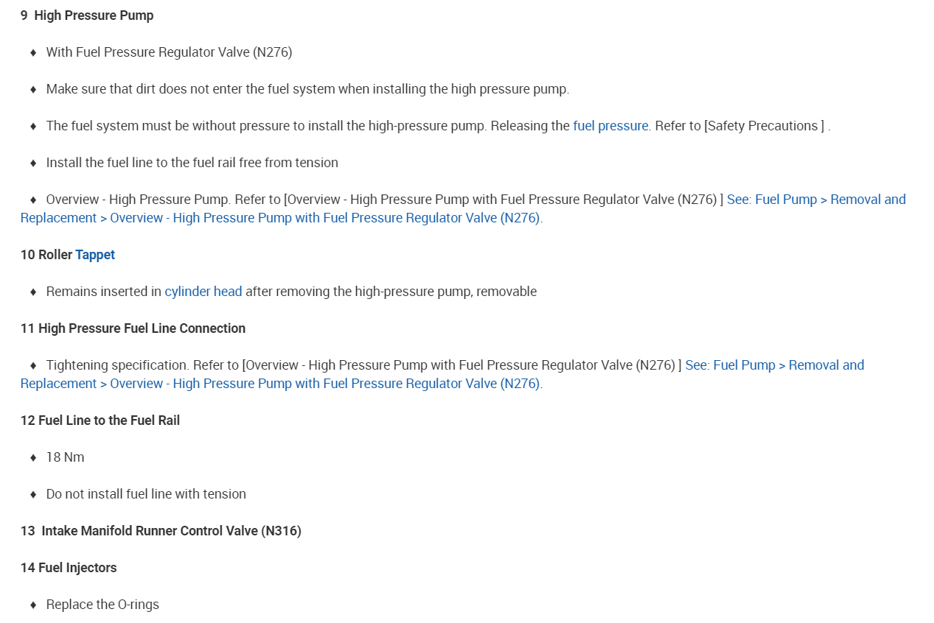This screenshot has height=623, width=934.
Task: Follow the "See: Fuel Pump" link under item 11
Action: coord(774,365)
